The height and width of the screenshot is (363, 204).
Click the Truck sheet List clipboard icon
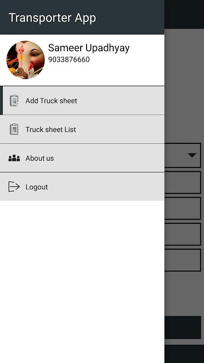[14, 129]
